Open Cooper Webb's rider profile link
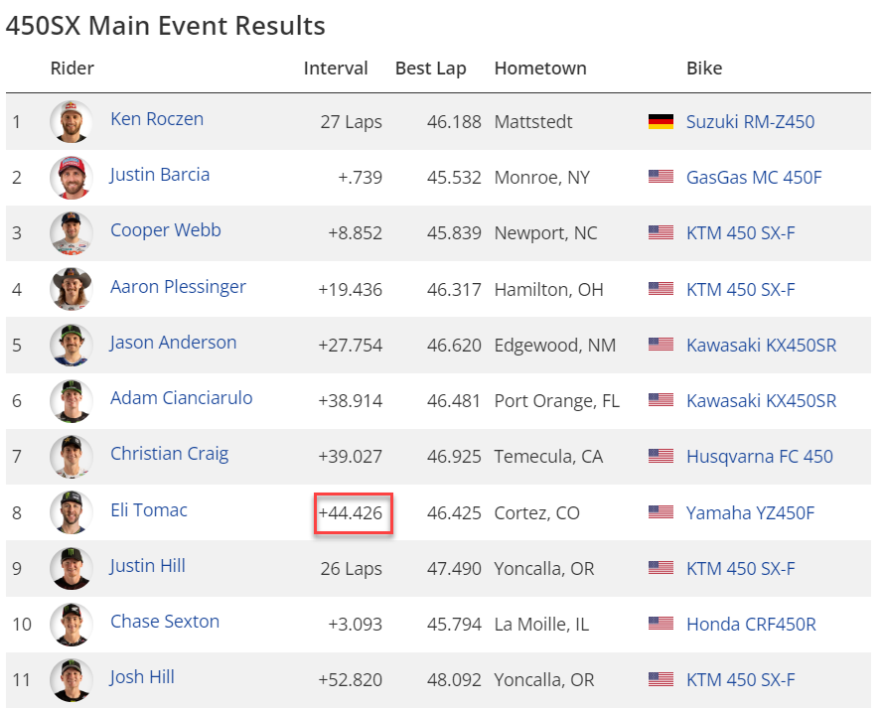Image resolution: width=883 pixels, height=709 pixels. click(x=166, y=230)
